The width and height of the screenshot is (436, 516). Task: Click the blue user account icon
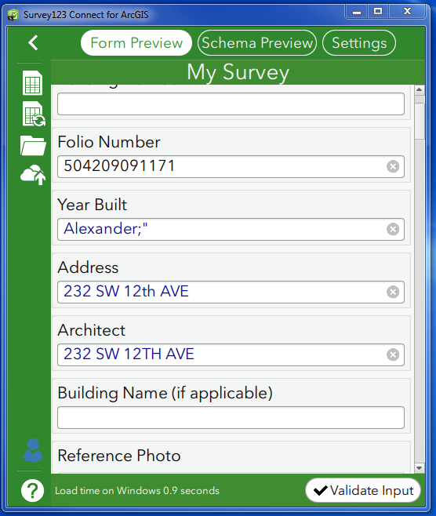33,450
